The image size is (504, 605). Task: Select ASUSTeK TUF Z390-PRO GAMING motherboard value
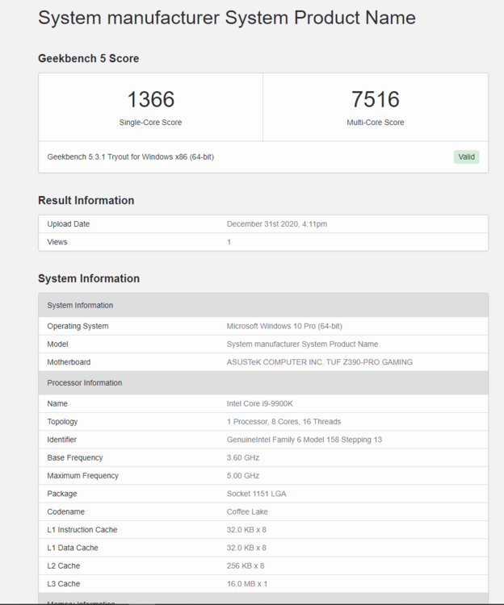coord(320,362)
